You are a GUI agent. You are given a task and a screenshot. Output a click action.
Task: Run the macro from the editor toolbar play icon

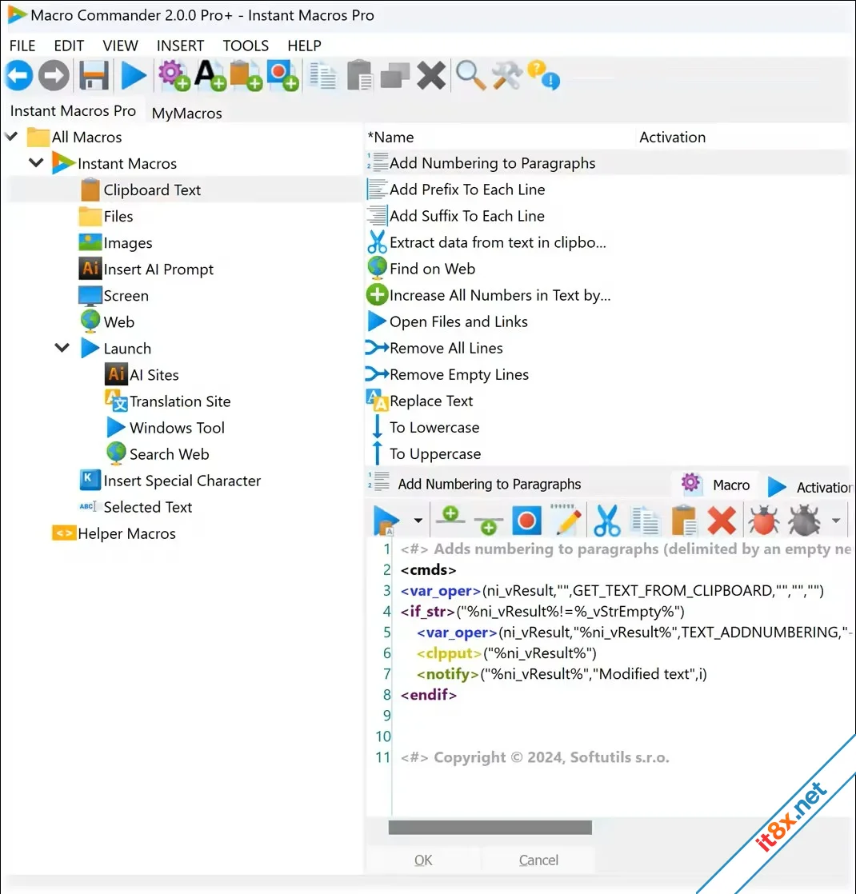[386, 521]
